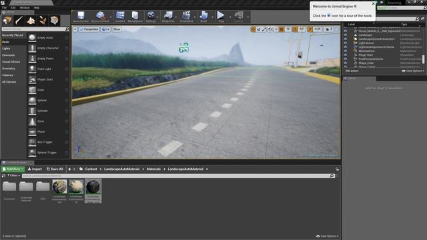Image resolution: width=427 pixels, height=240 pixels.
Task: Select the Lights category in Place panel
Action: [x=6, y=49]
